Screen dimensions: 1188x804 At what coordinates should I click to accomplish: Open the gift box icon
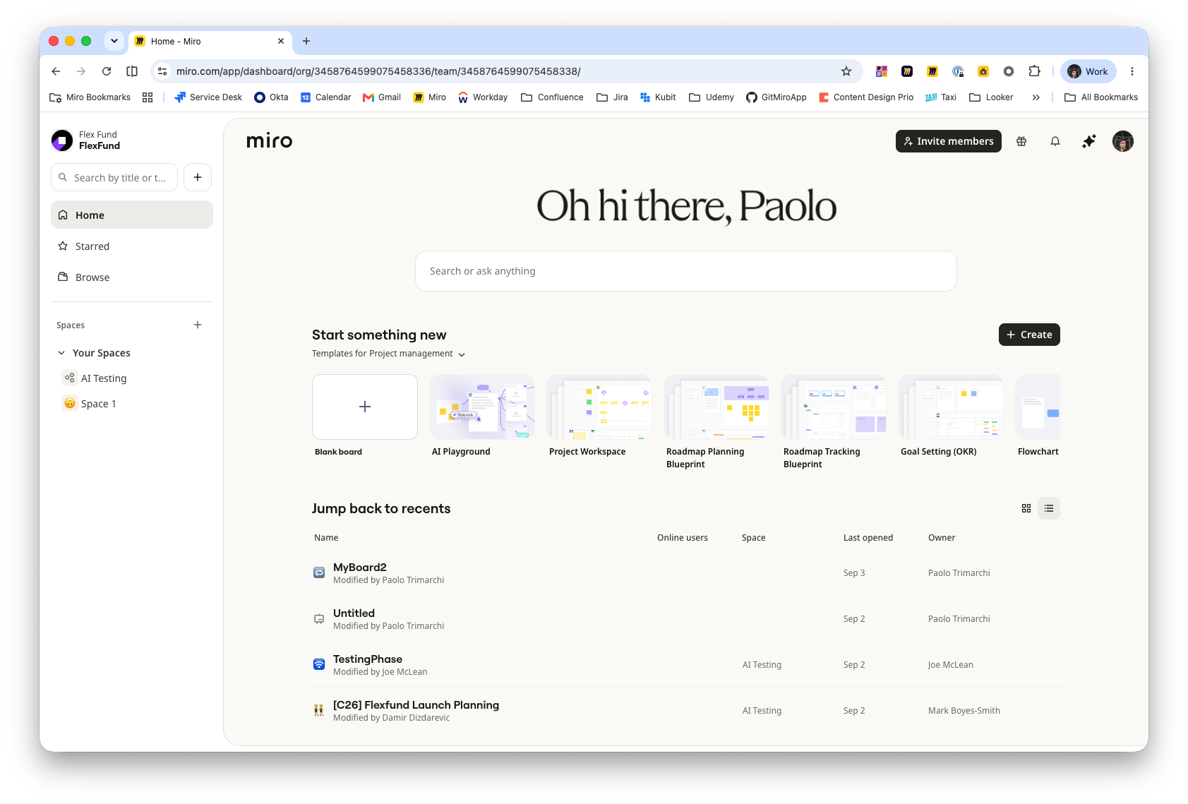click(1021, 141)
